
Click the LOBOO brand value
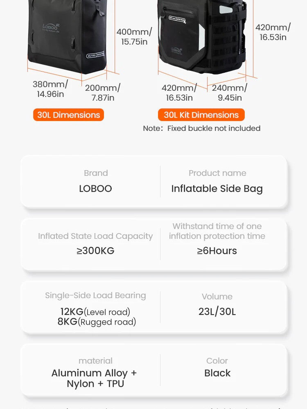pyautogui.click(x=95, y=189)
